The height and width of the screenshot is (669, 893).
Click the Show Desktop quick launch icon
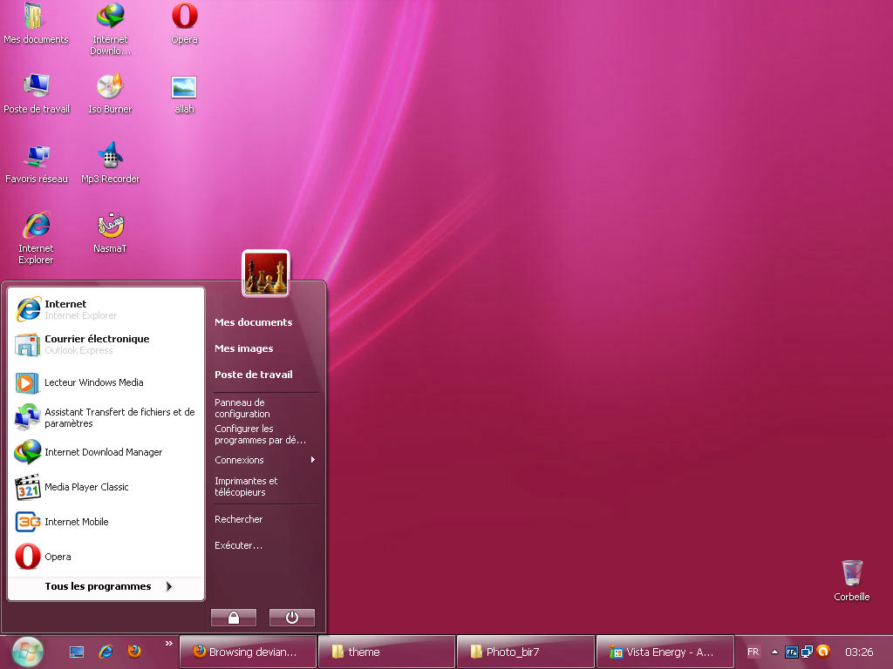click(x=75, y=651)
